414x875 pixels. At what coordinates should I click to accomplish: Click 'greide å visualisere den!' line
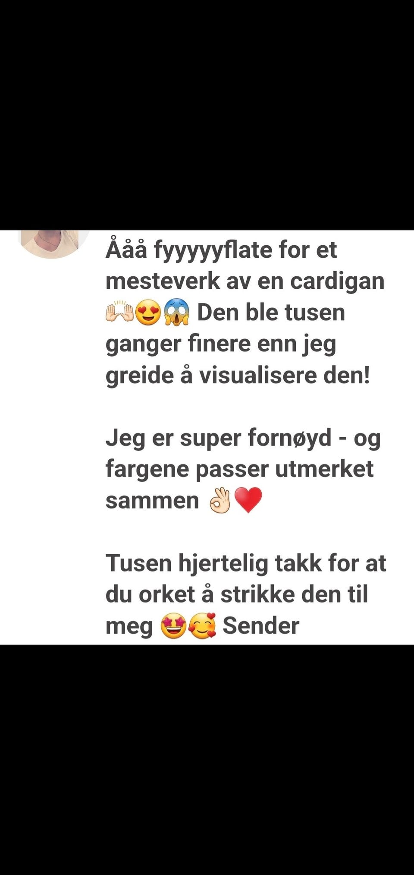pos(238,375)
